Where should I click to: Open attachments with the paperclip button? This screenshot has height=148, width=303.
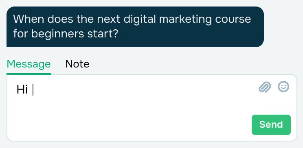coord(265,87)
